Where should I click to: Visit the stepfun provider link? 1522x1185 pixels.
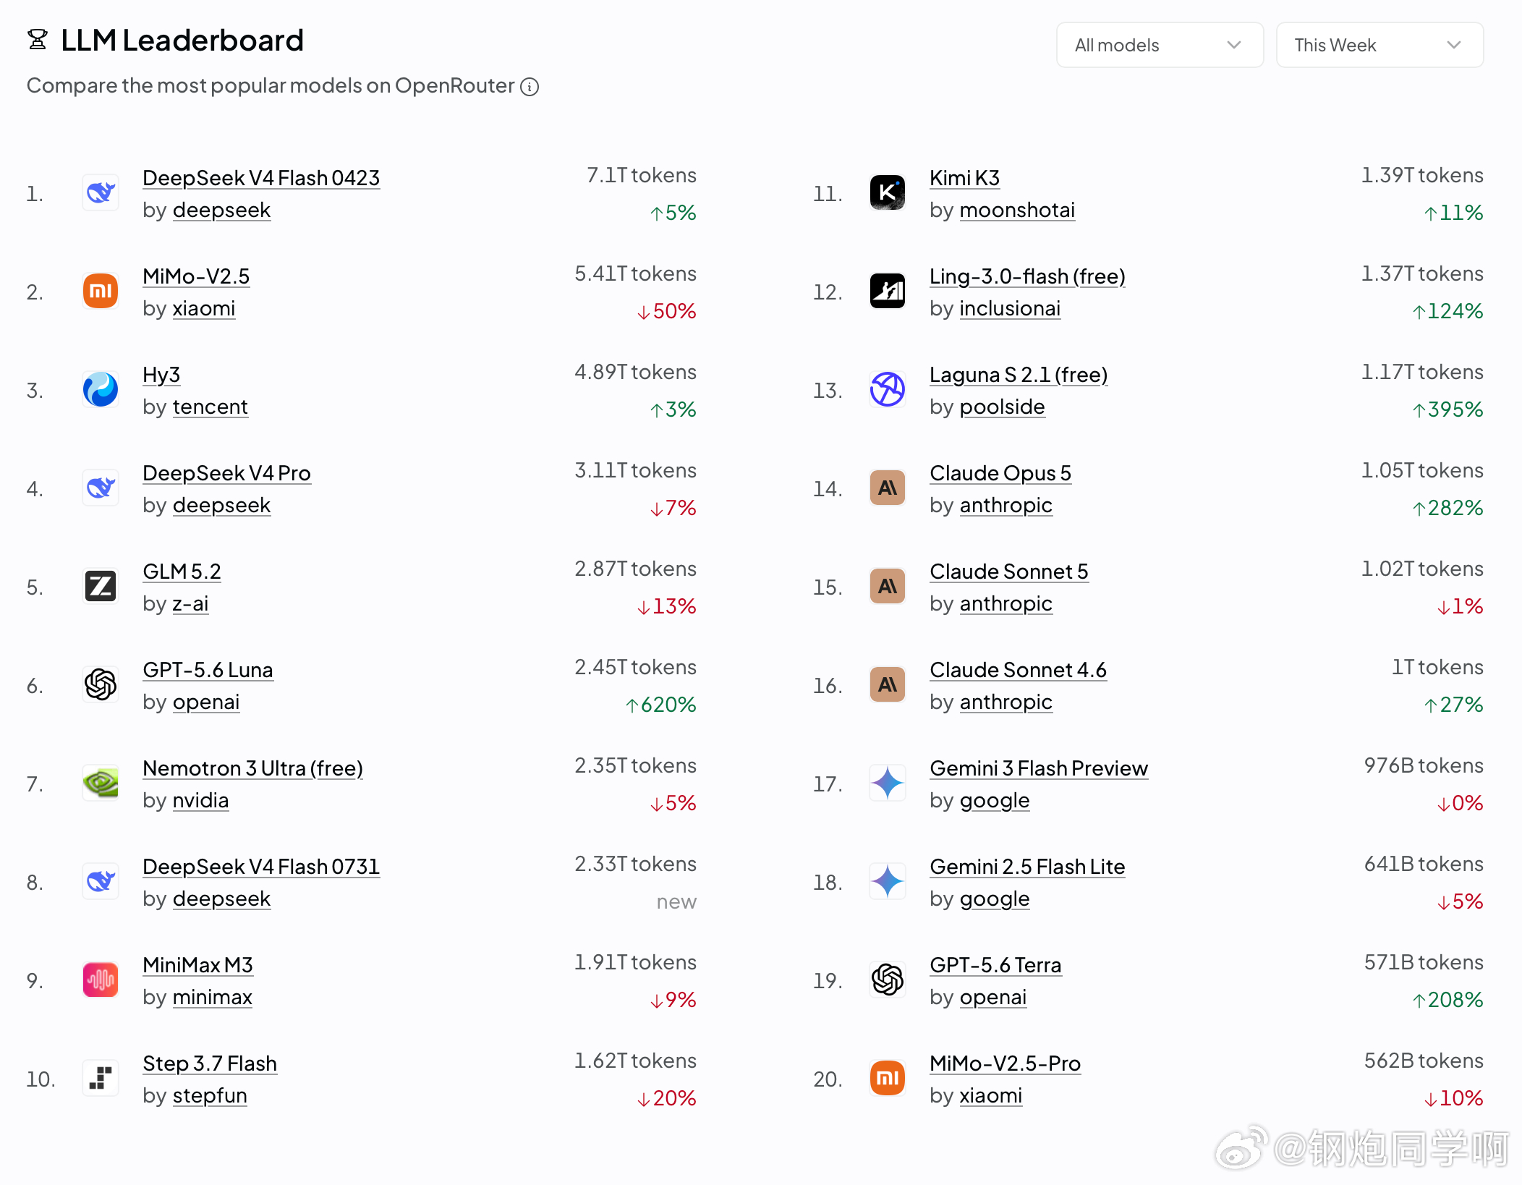pyautogui.click(x=210, y=1095)
